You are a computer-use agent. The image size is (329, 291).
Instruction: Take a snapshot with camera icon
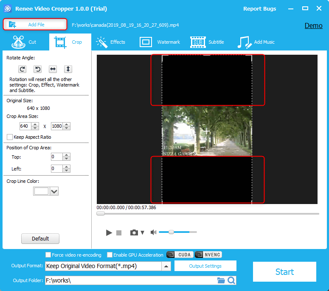134,232
